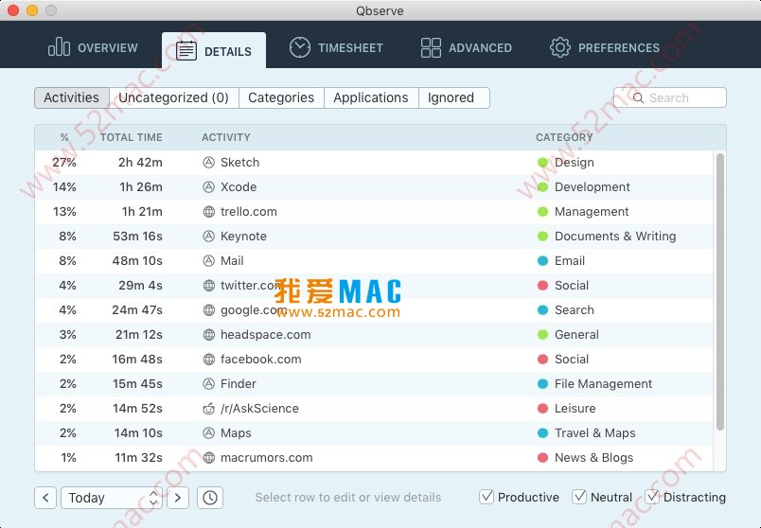761x528 pixels.
Task: Click red dot beside Leisure
Action: [x=542, y=409]
